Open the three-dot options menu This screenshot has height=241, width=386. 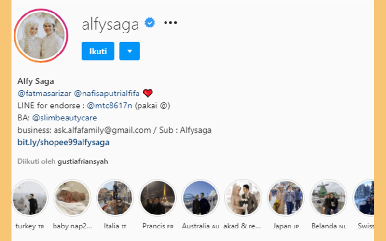pos(170,23)
